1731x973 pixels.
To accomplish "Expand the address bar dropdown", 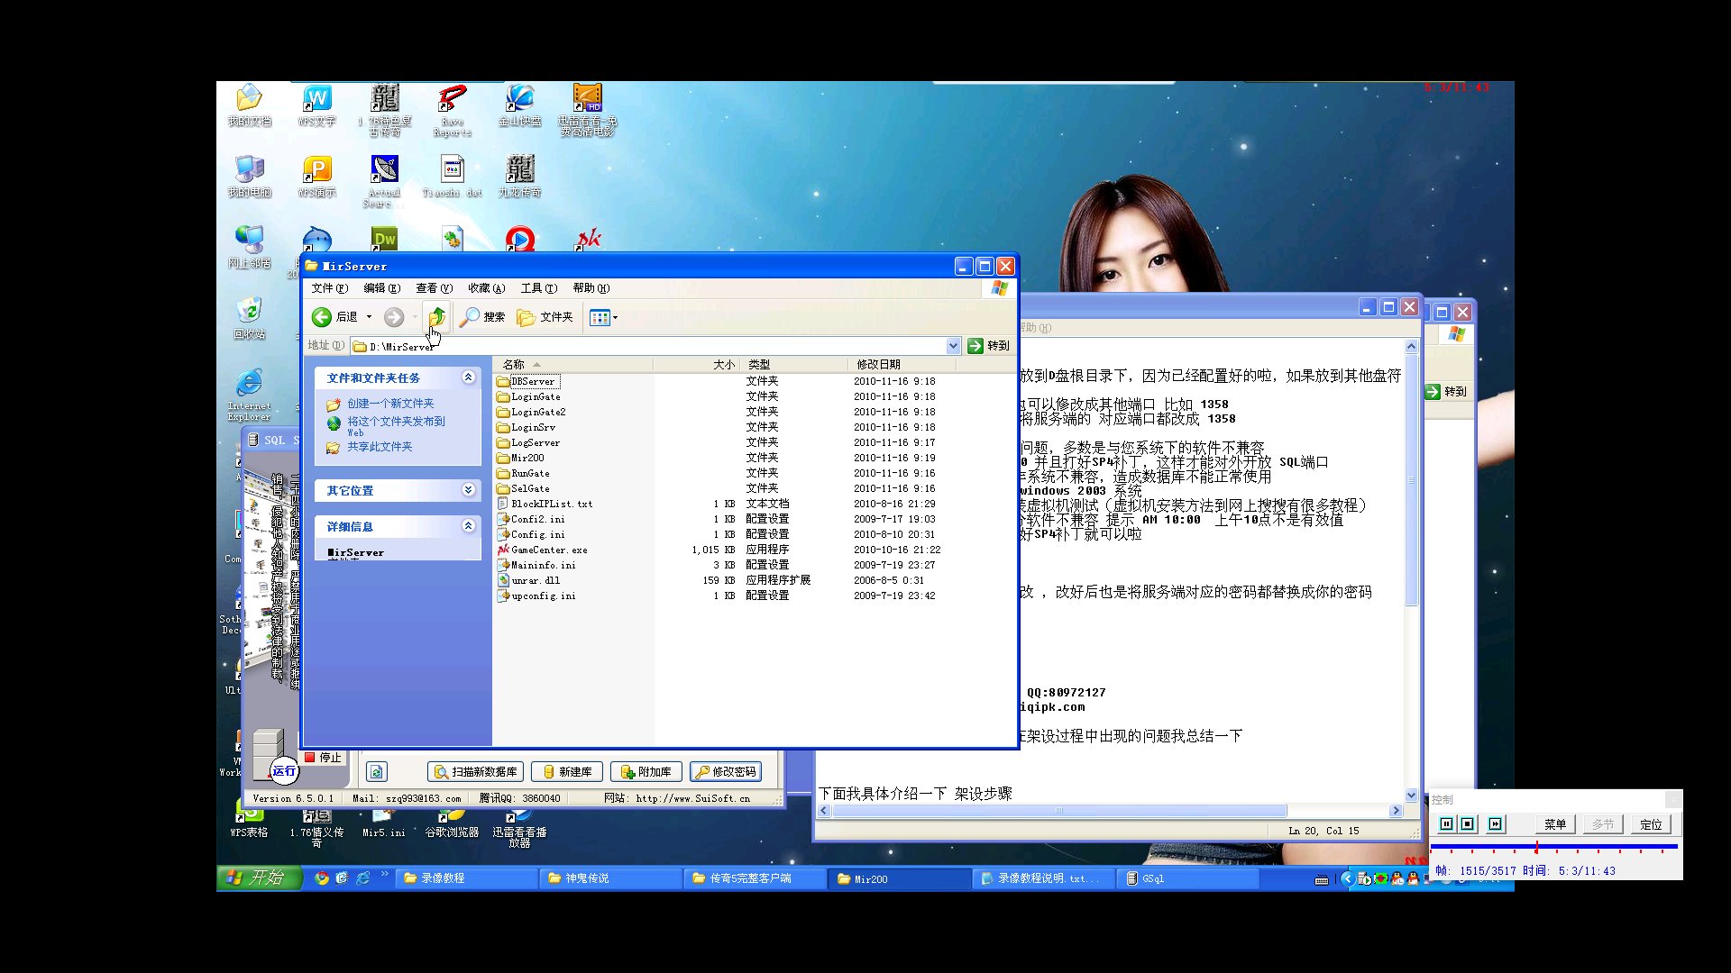I will tap(953, 346).
